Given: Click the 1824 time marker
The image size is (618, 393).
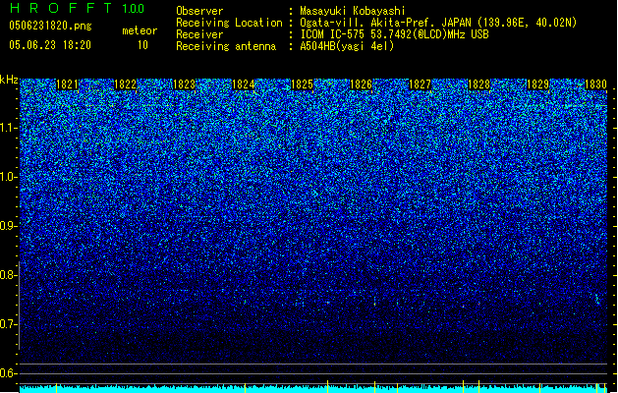Looking at the screenshot, I should click(x=244, y=84).
